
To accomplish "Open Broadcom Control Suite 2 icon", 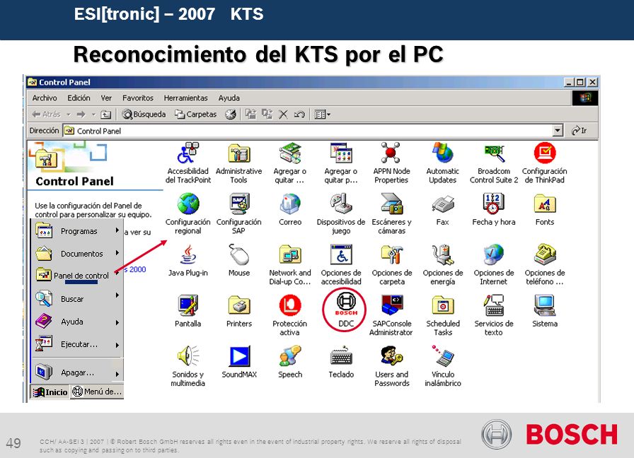I will 494,153.
